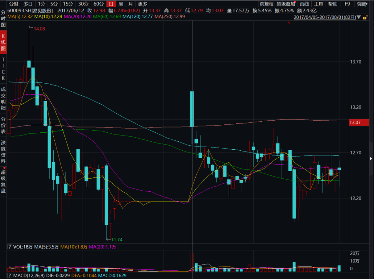Switch to the 周 (weekly) period

[x=121, y=4]
